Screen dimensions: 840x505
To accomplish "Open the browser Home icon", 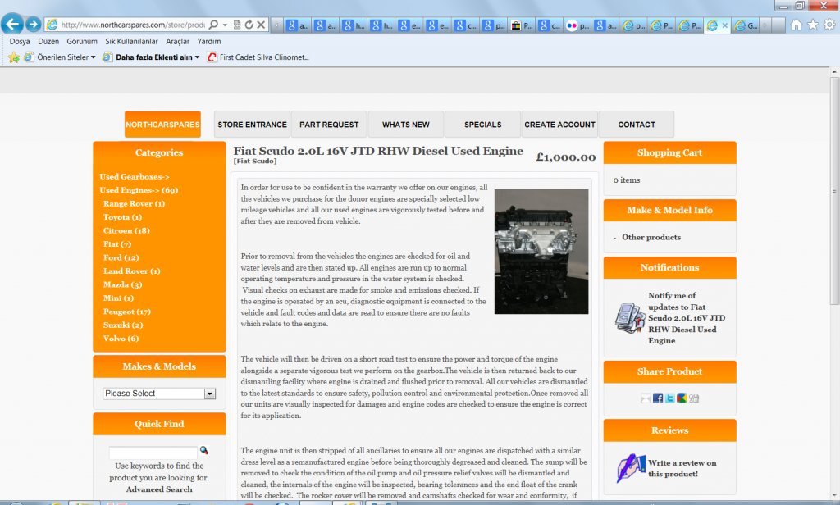I will tap(797, 25).
